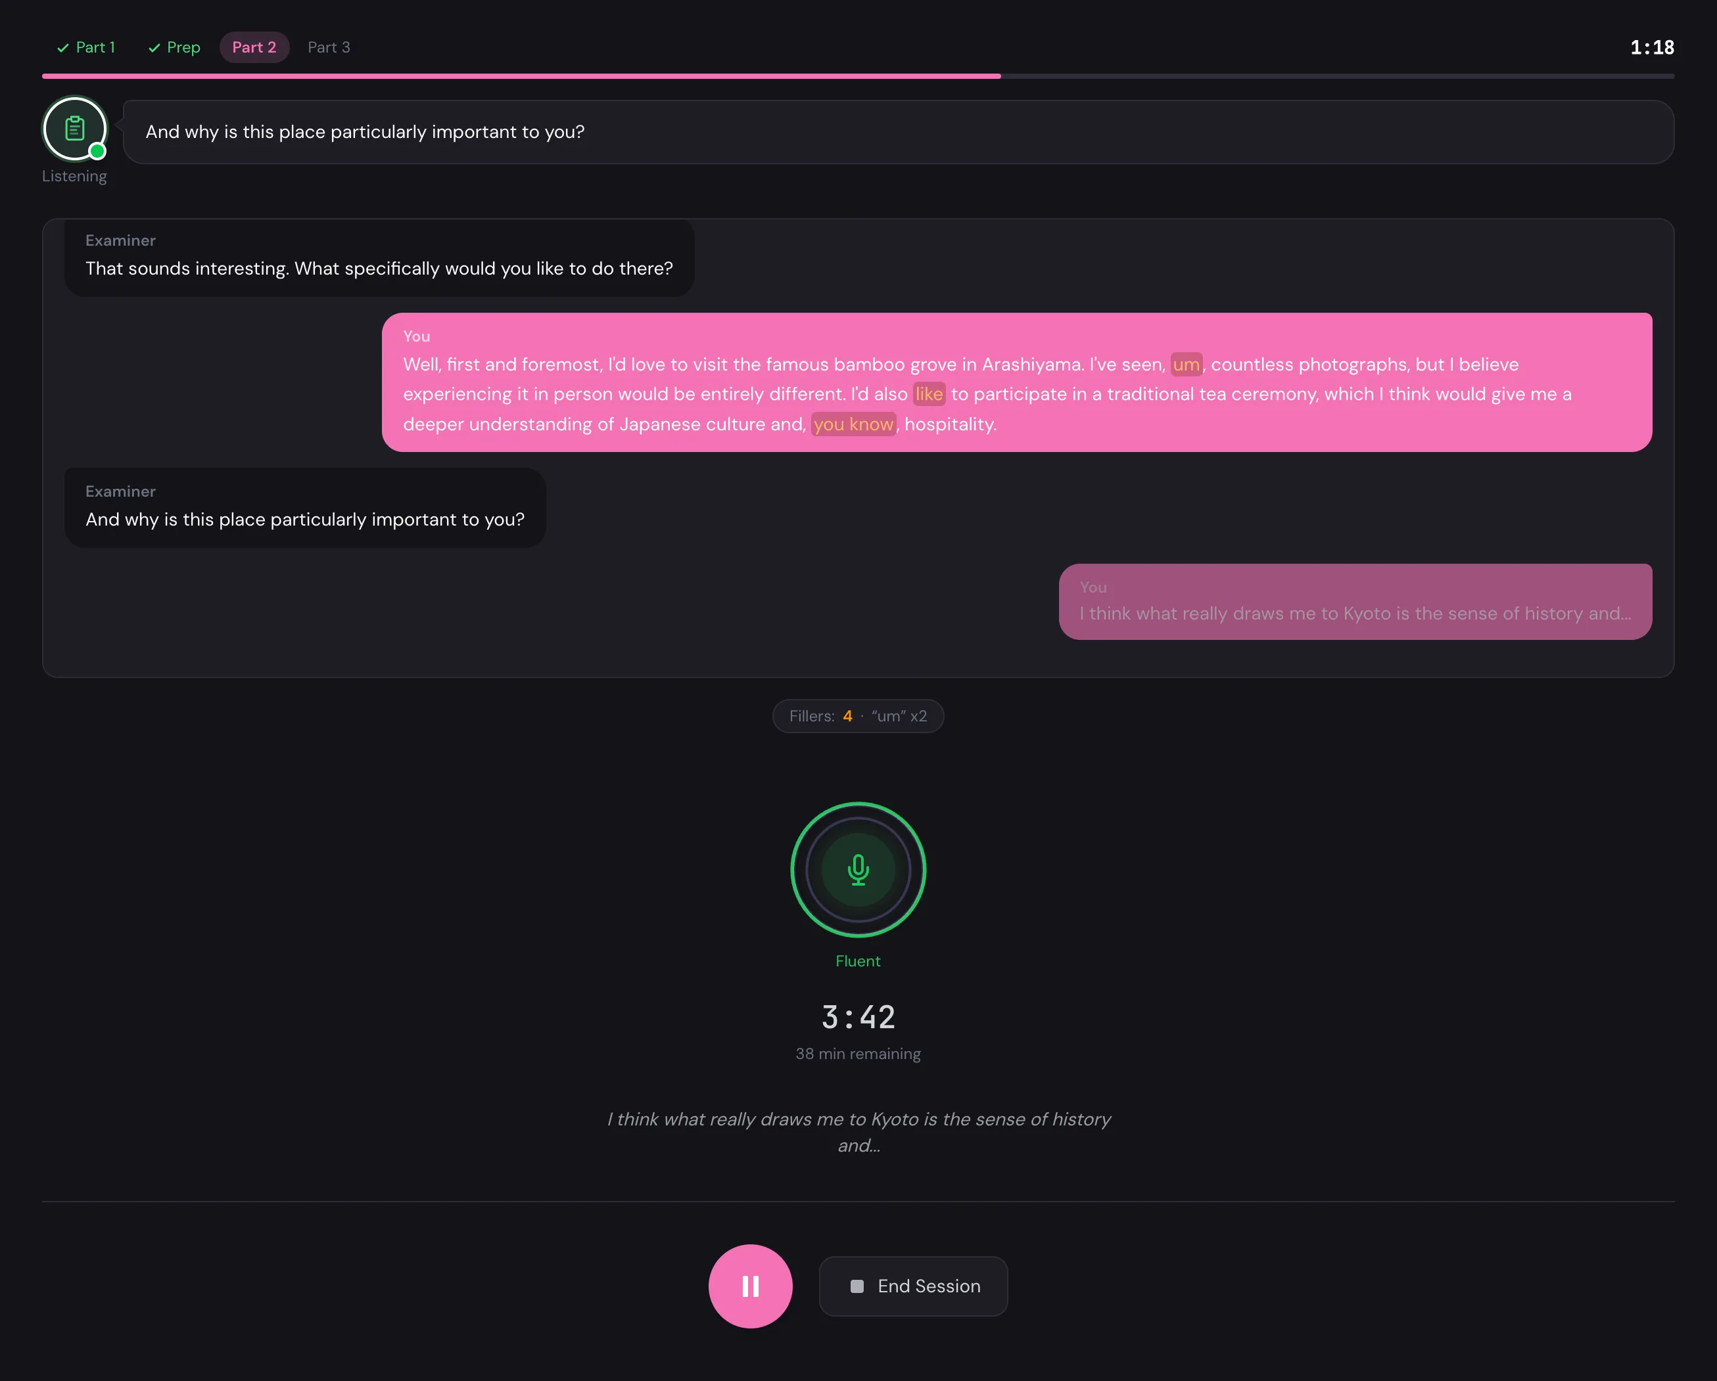The width and height of the screenshot is (1717, 1381).
Task: Click the green microphone icon
Action: click(x=858, y=869)
